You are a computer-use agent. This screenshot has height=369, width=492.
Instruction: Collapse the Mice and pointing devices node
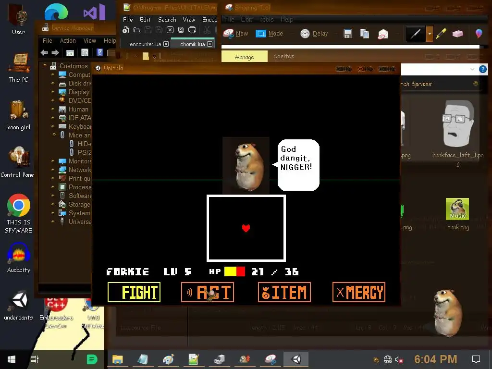[54, 135]
